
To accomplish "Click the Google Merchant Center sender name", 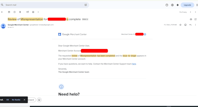I will point(18,25).
